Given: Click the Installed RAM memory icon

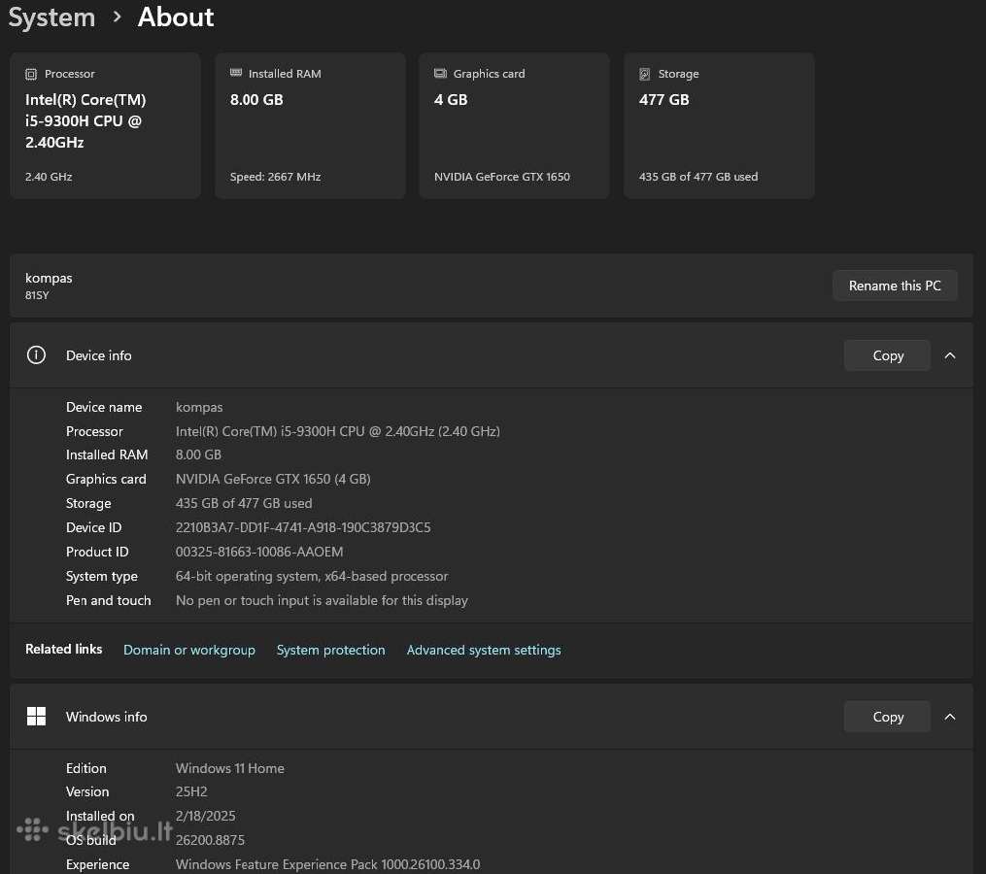Looking at the screenshot, I should click(236, 73).
